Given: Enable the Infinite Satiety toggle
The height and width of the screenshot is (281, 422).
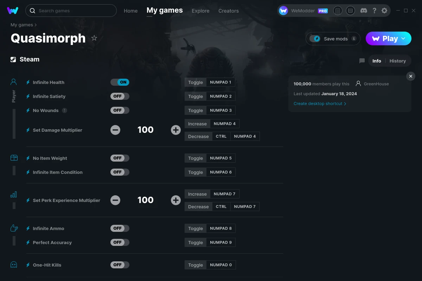Looking at the screenshot, I should tap(120, 96).
